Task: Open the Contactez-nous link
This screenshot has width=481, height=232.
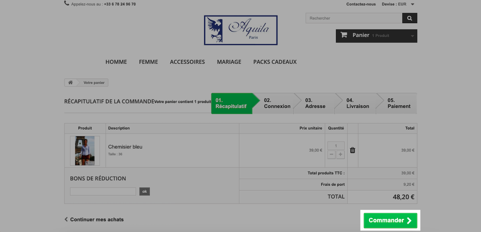Action: pyautogui.click(x=361, y=4)
